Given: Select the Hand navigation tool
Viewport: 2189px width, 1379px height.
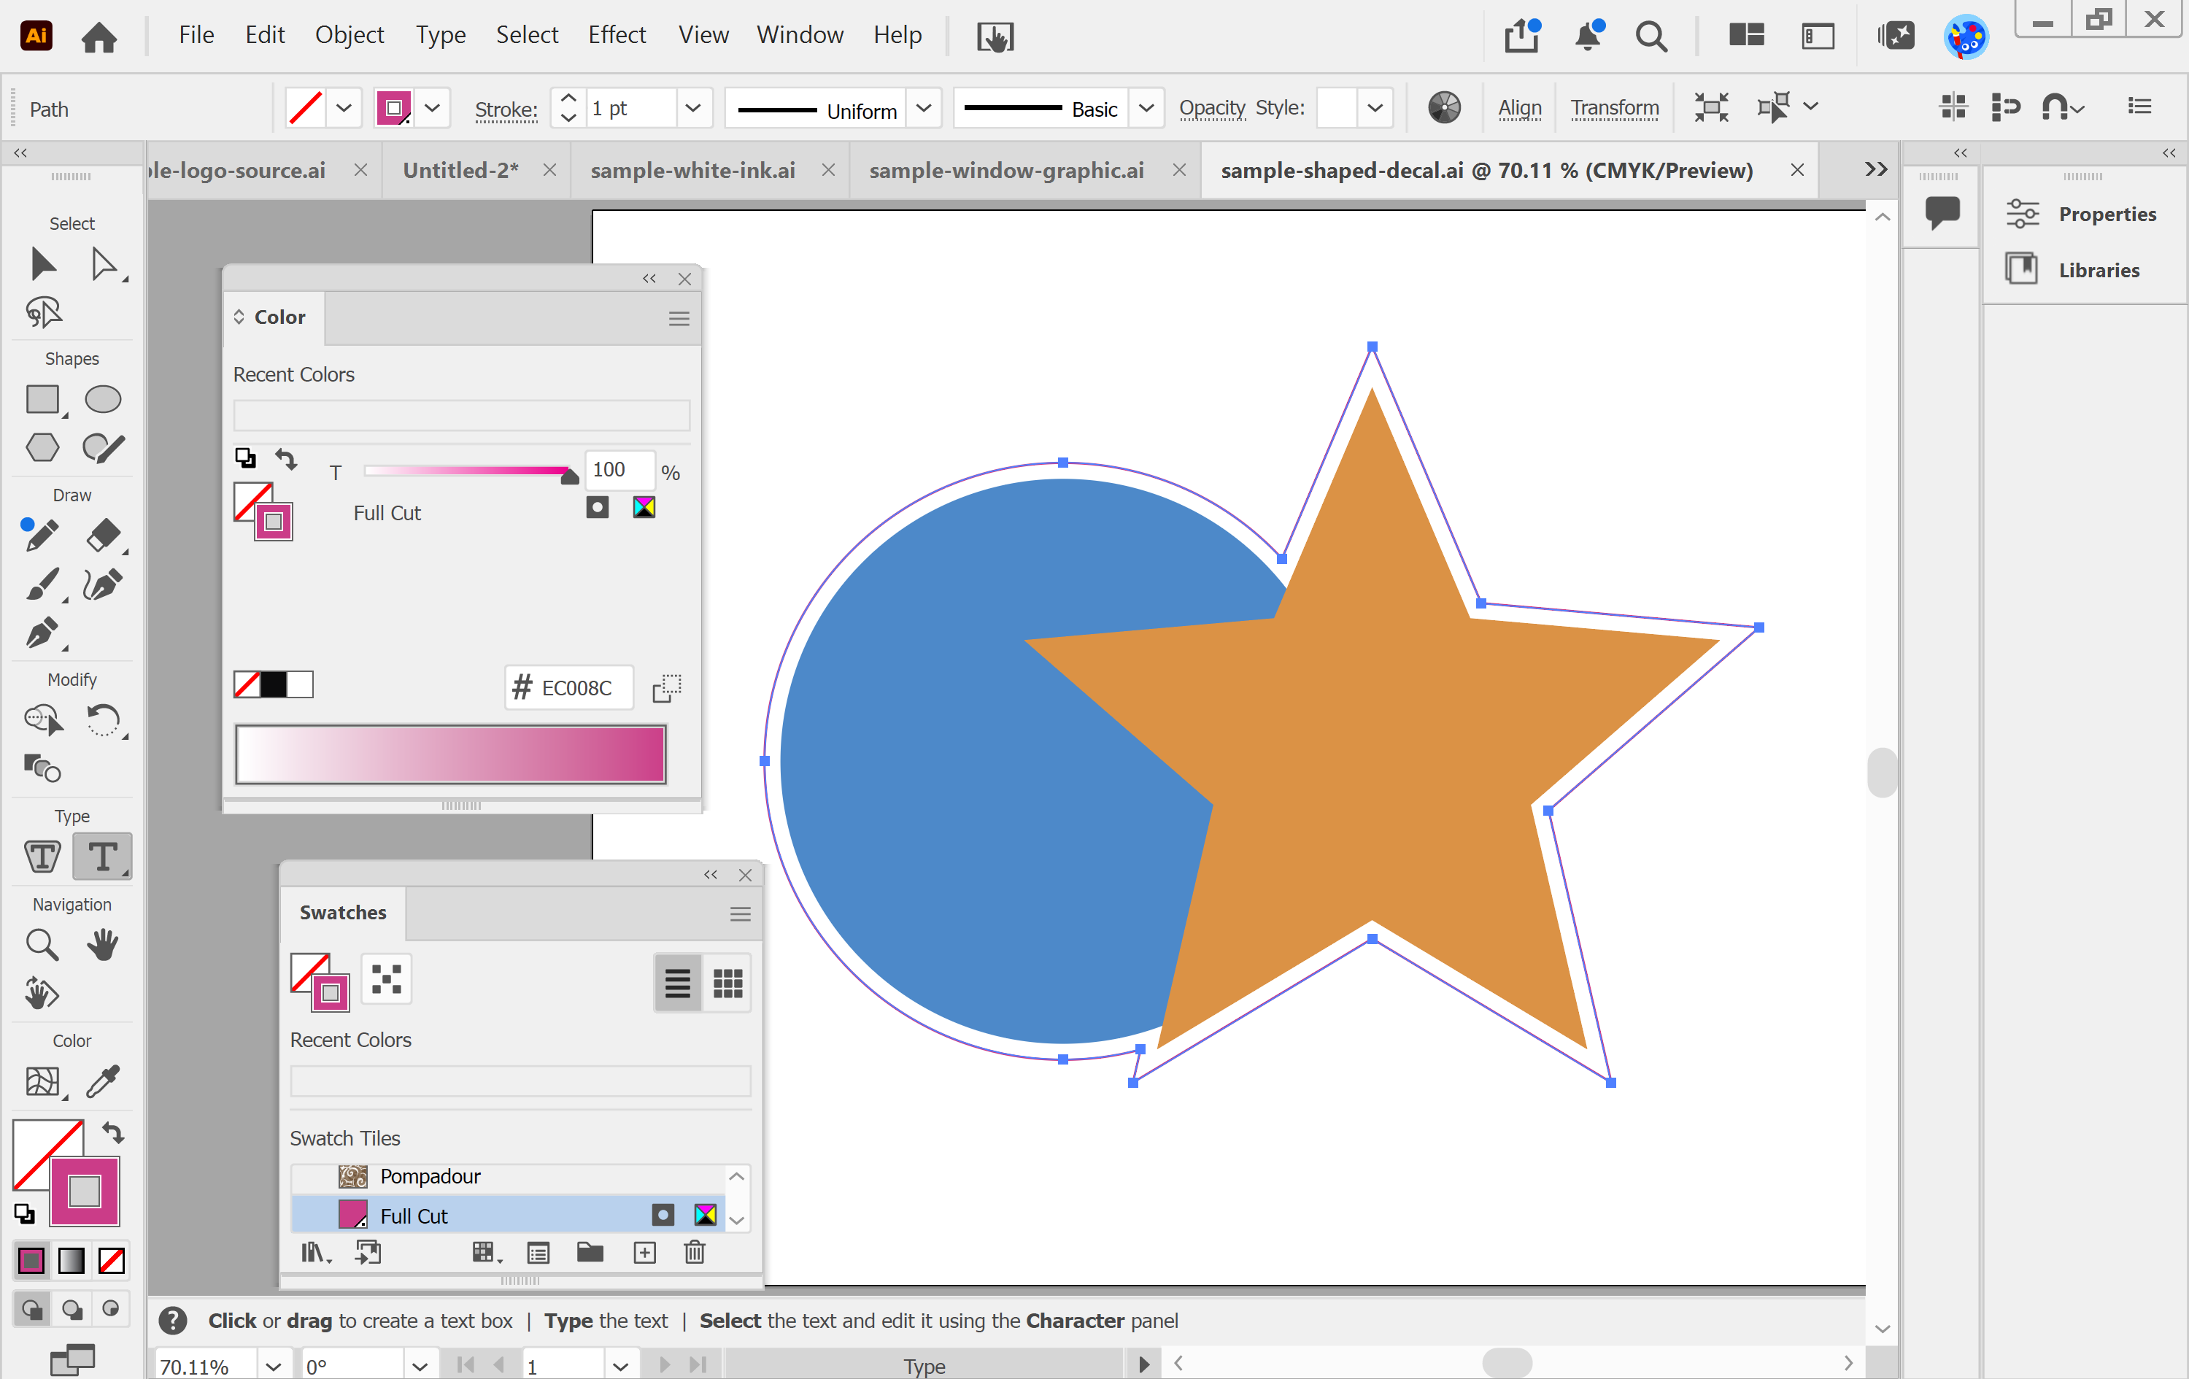Looking at the screenshot, I should coord(103,944).
